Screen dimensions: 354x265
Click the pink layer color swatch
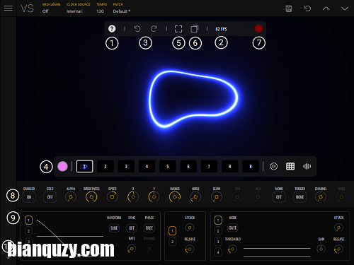click(62, 166)
